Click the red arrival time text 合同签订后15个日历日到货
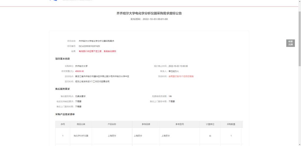Screen dimensions: 301x146 [181, 76]
